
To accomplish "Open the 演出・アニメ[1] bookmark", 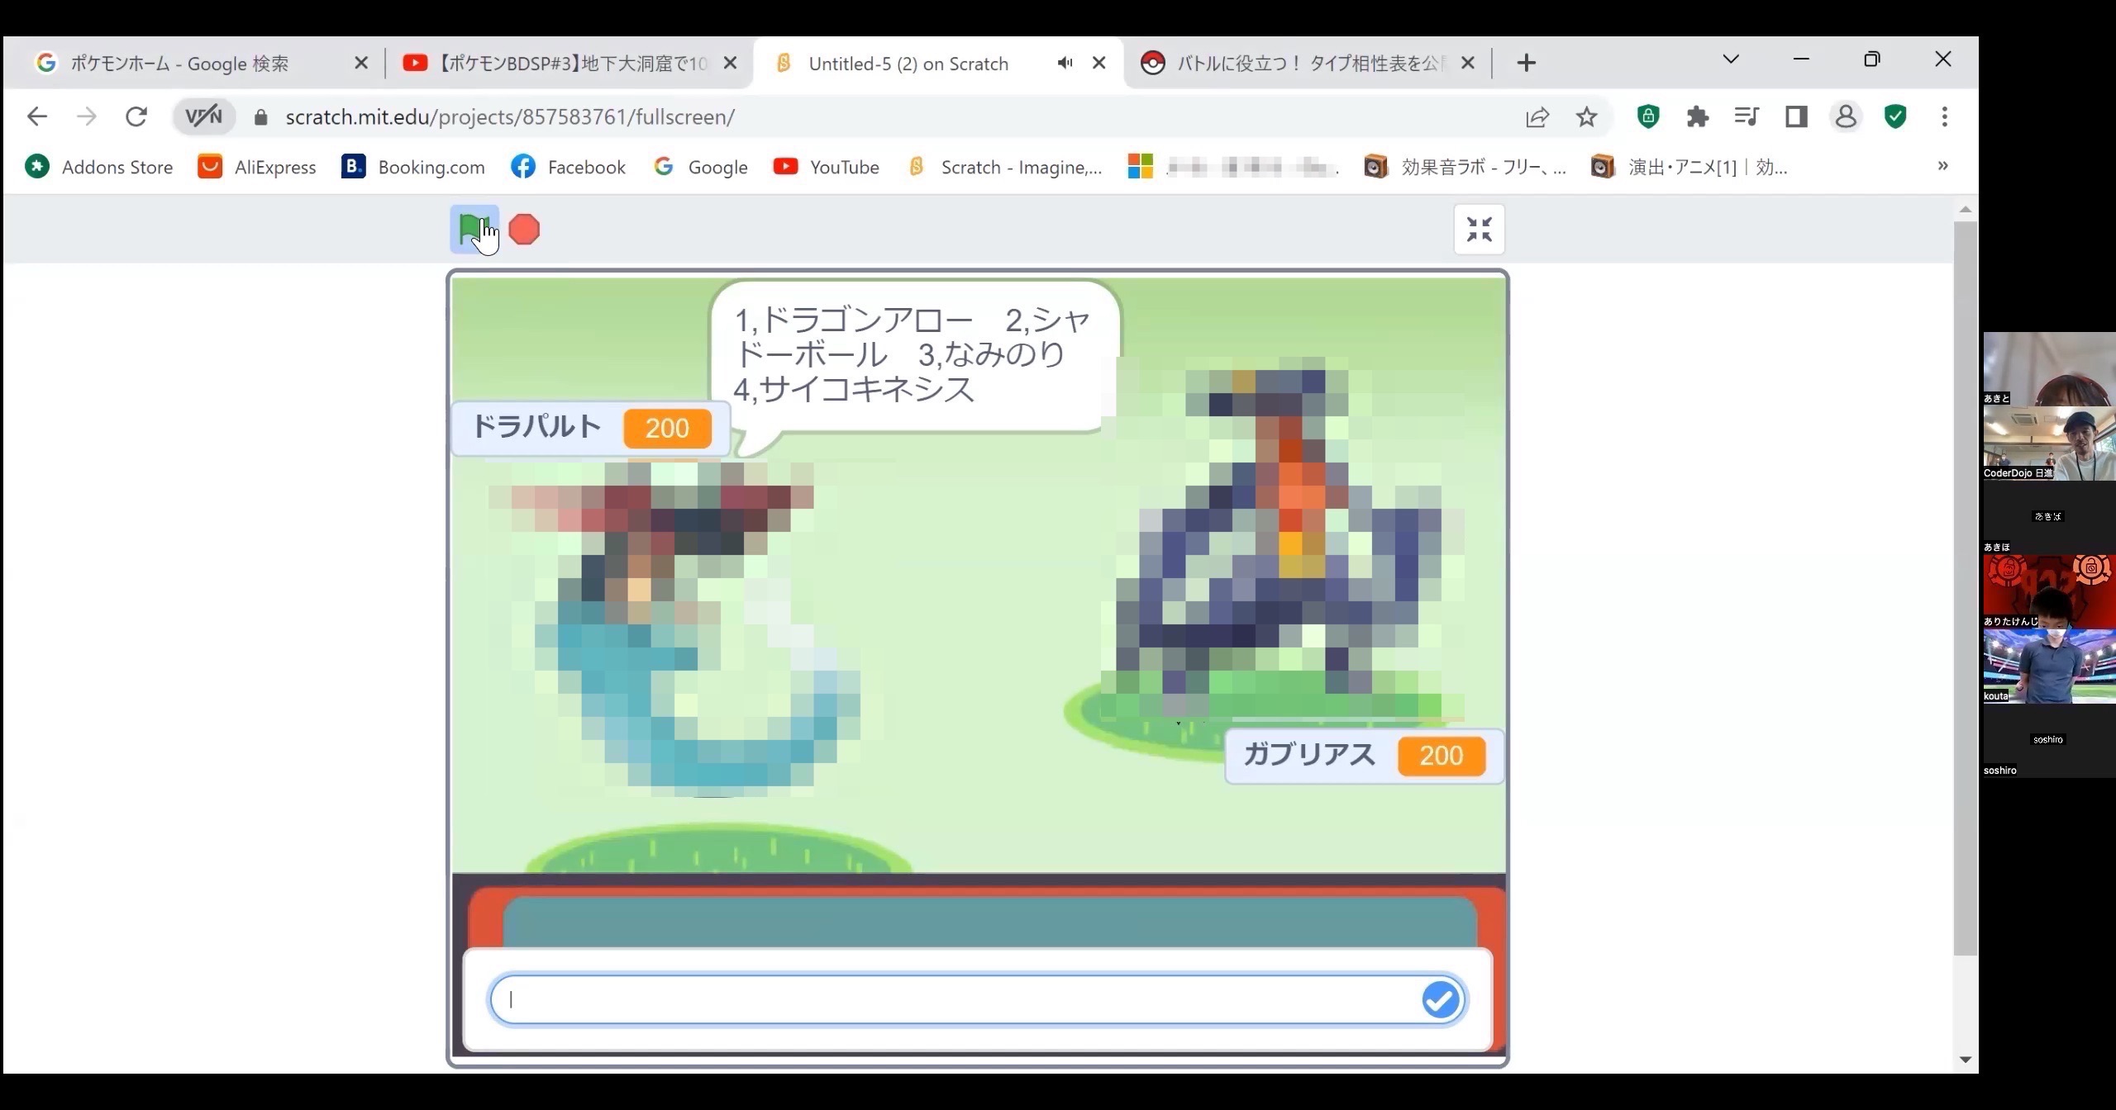I will (x=1689, y=167).
